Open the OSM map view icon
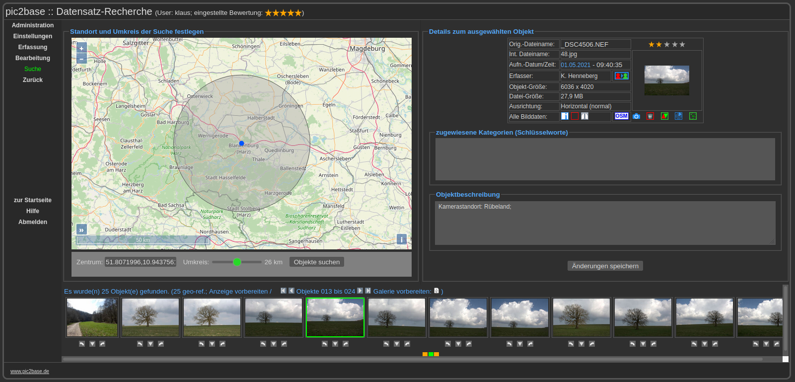The width and height of the screenshot is (795, 382). click(621, 116)
